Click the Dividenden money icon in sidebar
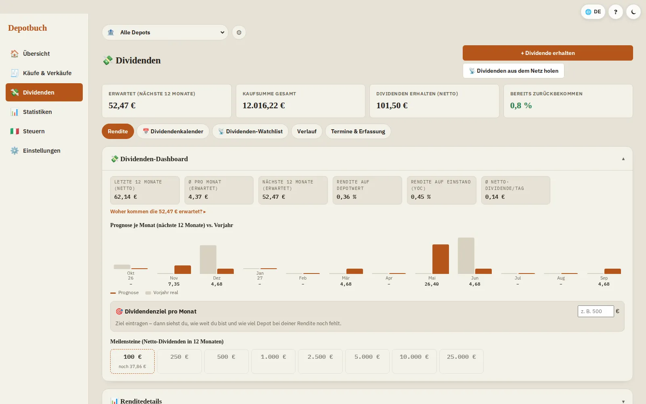The width and height of the screenshot is (646, 404). [15, 93]
